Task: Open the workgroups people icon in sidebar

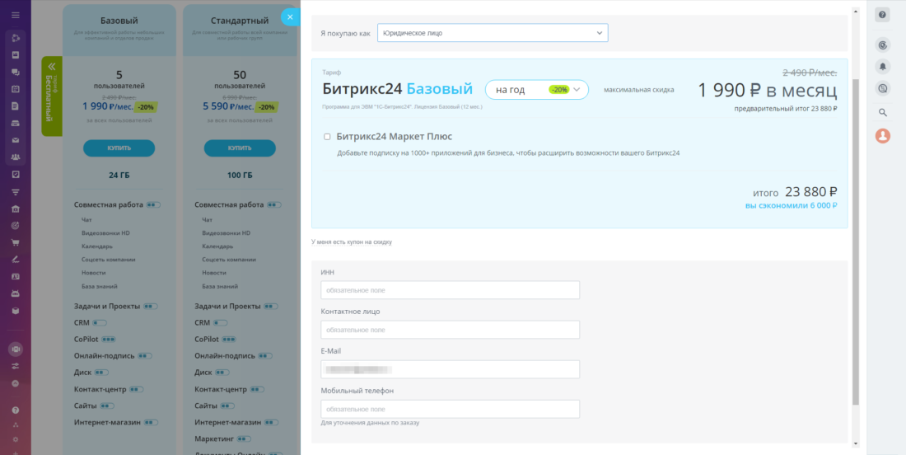Action: click(16, 157)
